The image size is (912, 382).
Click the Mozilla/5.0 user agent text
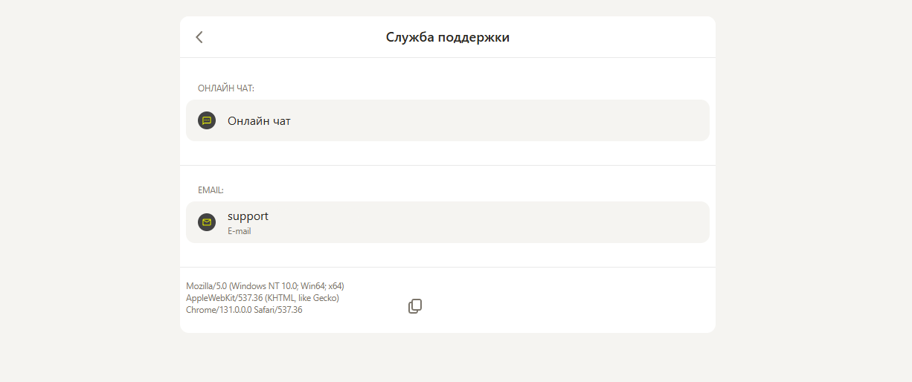point(265,298)
